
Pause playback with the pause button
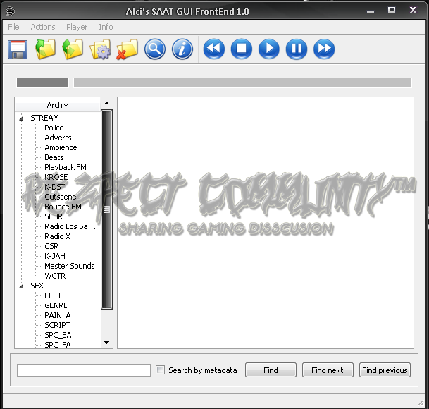297,49
